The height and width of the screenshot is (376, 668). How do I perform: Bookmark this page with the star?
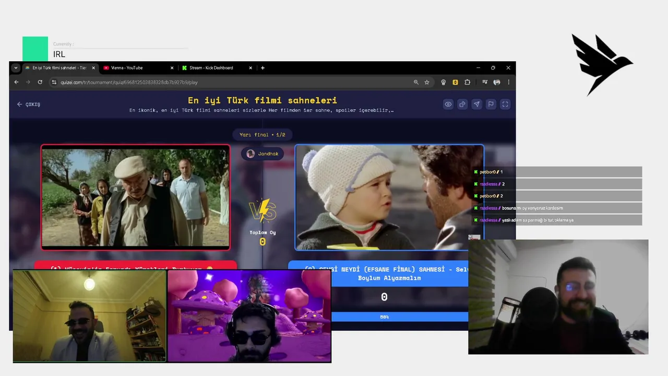(427, 82)
